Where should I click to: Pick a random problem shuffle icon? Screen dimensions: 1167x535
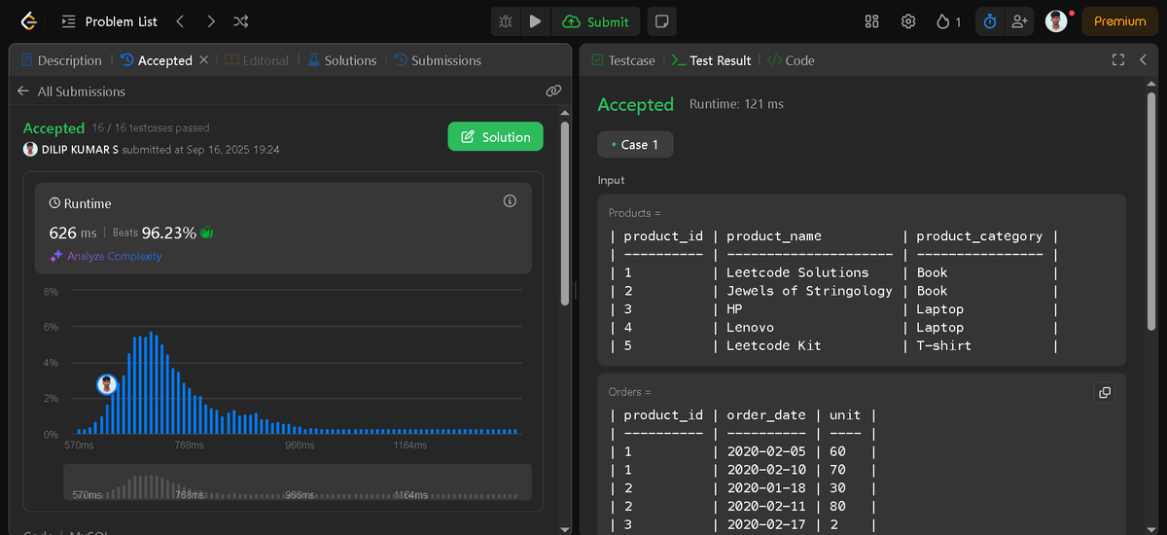pos(241,21)
